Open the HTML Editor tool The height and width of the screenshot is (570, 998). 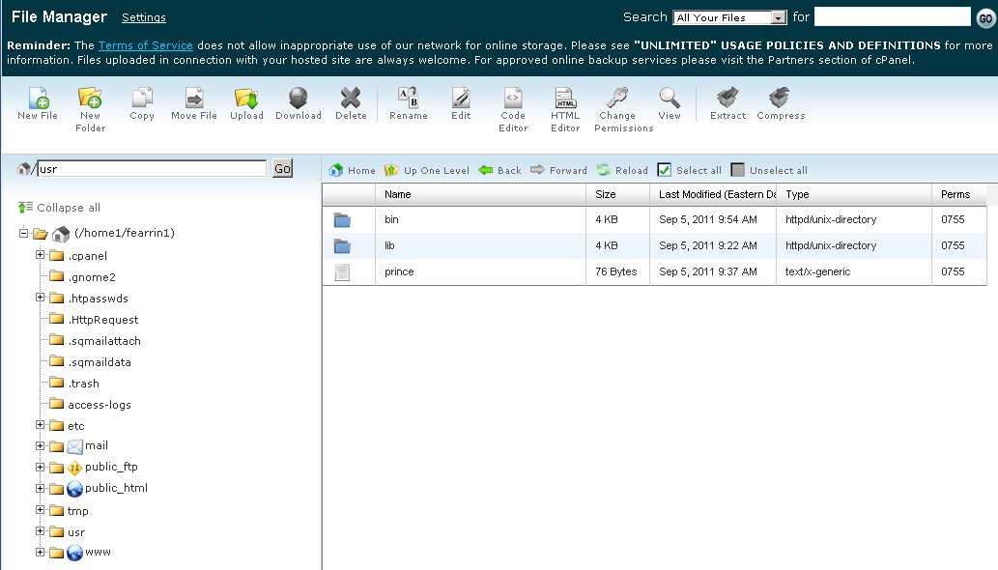(565, 99)
